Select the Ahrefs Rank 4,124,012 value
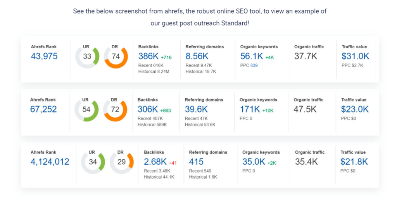The width and height of the screenshot is (397, 198). [50, 162]
